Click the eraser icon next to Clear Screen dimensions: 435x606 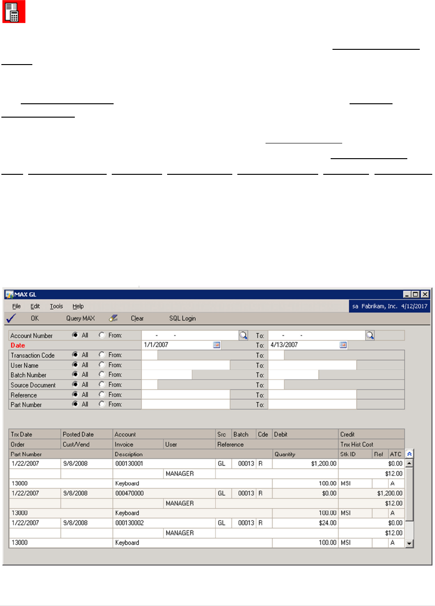pos(113,318)
